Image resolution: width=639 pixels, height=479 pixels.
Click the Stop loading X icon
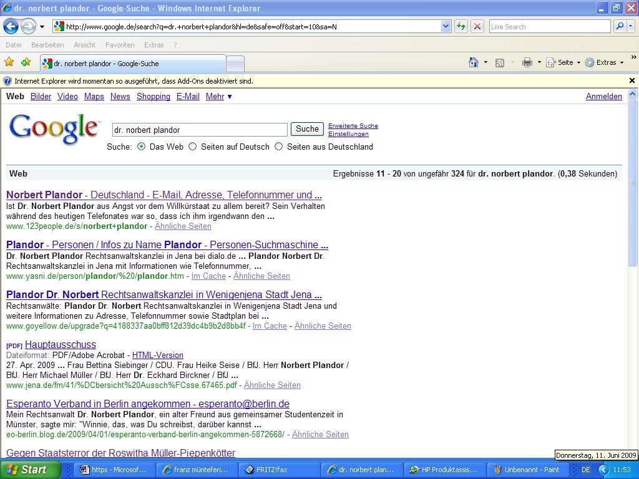coord(477,27)
